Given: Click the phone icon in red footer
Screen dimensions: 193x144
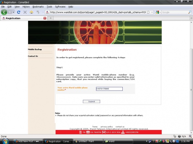Looking at the screenshot, I should coord(88,132).
